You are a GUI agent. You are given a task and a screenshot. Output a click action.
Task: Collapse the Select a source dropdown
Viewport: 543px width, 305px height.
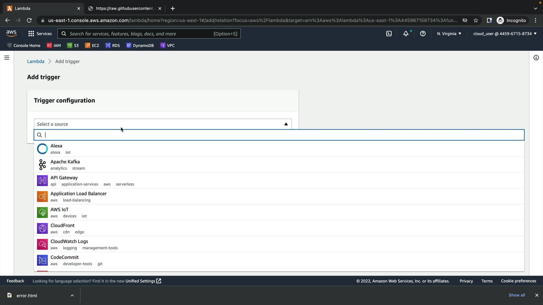pyautogui.click(x=286, y=124)
